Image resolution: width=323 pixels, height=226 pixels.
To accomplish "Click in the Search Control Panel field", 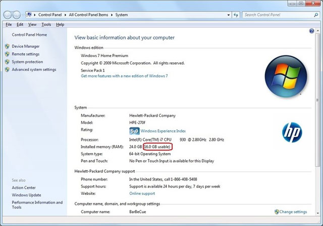I will [x=278, y=15].
